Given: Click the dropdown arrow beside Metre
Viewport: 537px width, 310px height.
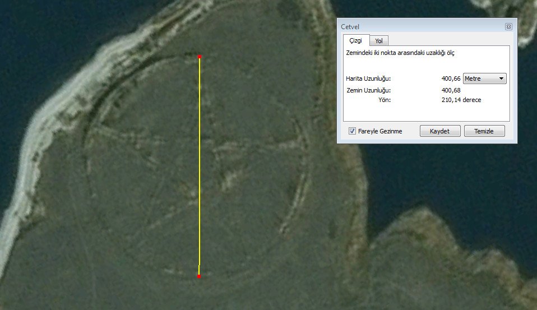Looking at the screenshot, I should pyautogui.click(x=501, y=79).
